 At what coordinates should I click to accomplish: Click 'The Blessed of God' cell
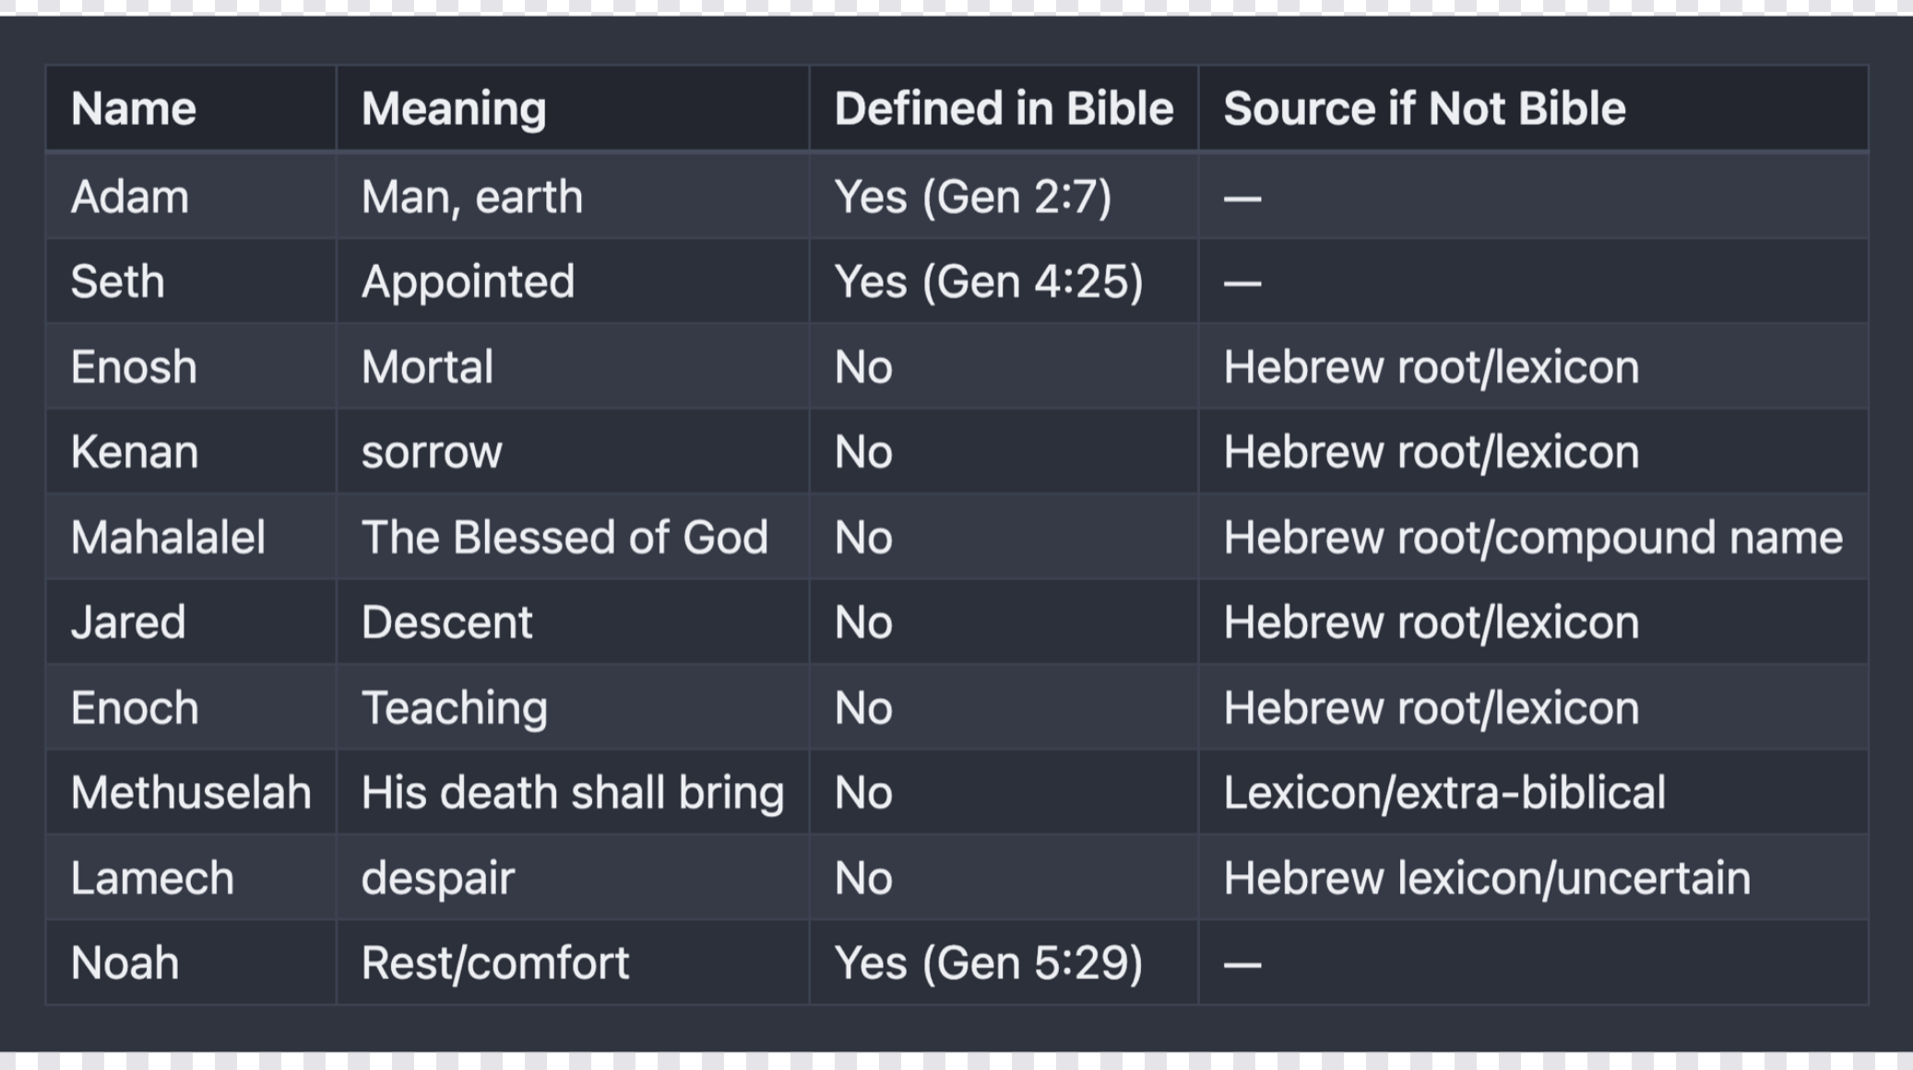564,538
